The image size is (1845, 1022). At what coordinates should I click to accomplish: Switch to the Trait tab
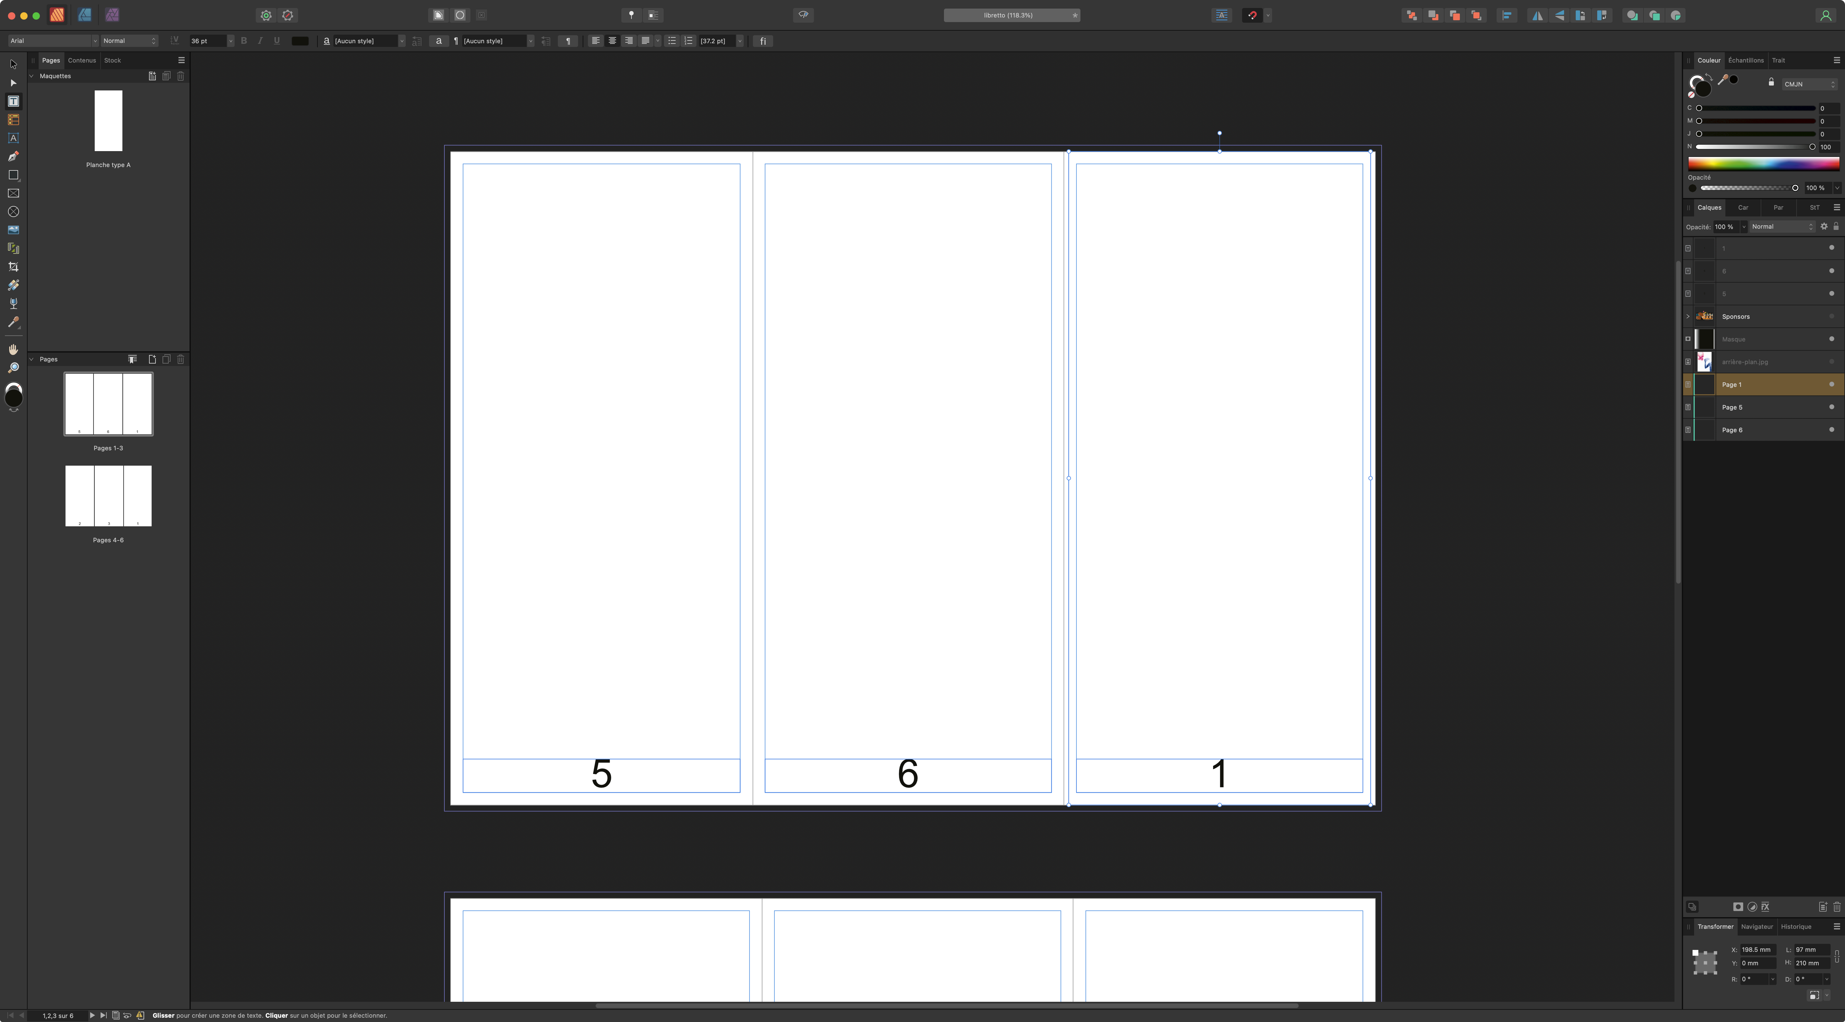coord(1778,61)
